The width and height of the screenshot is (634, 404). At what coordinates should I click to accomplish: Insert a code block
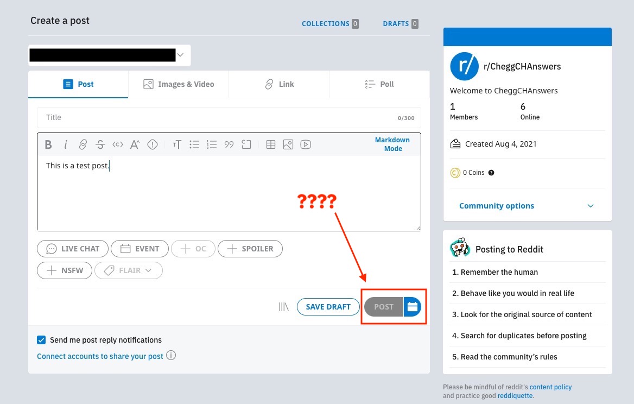coord(246,144)
